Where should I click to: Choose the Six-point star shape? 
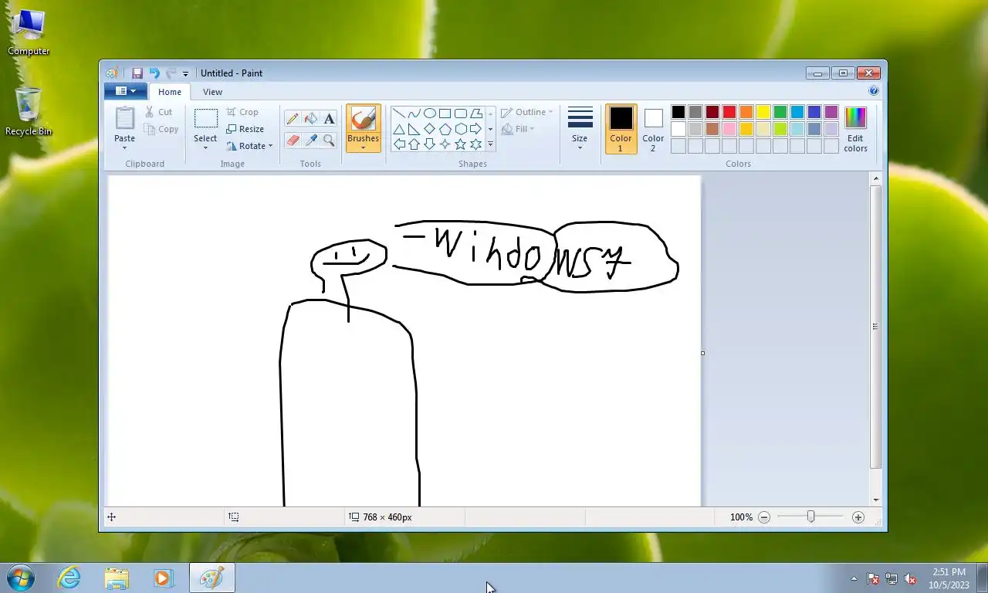(x=476, y=144)
